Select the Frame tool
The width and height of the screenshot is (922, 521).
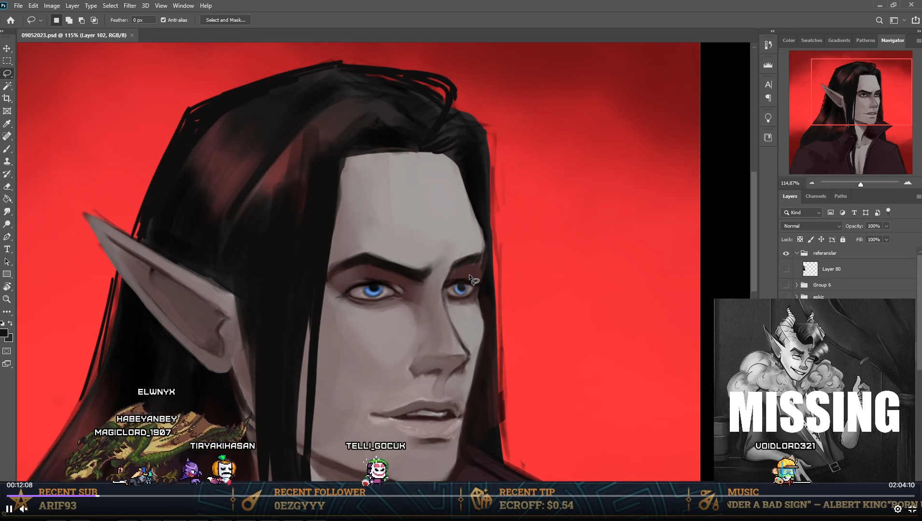7,111
